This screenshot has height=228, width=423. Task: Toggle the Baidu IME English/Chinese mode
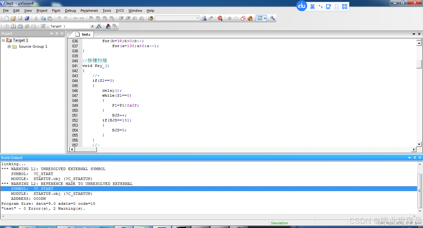coord(312,7)
